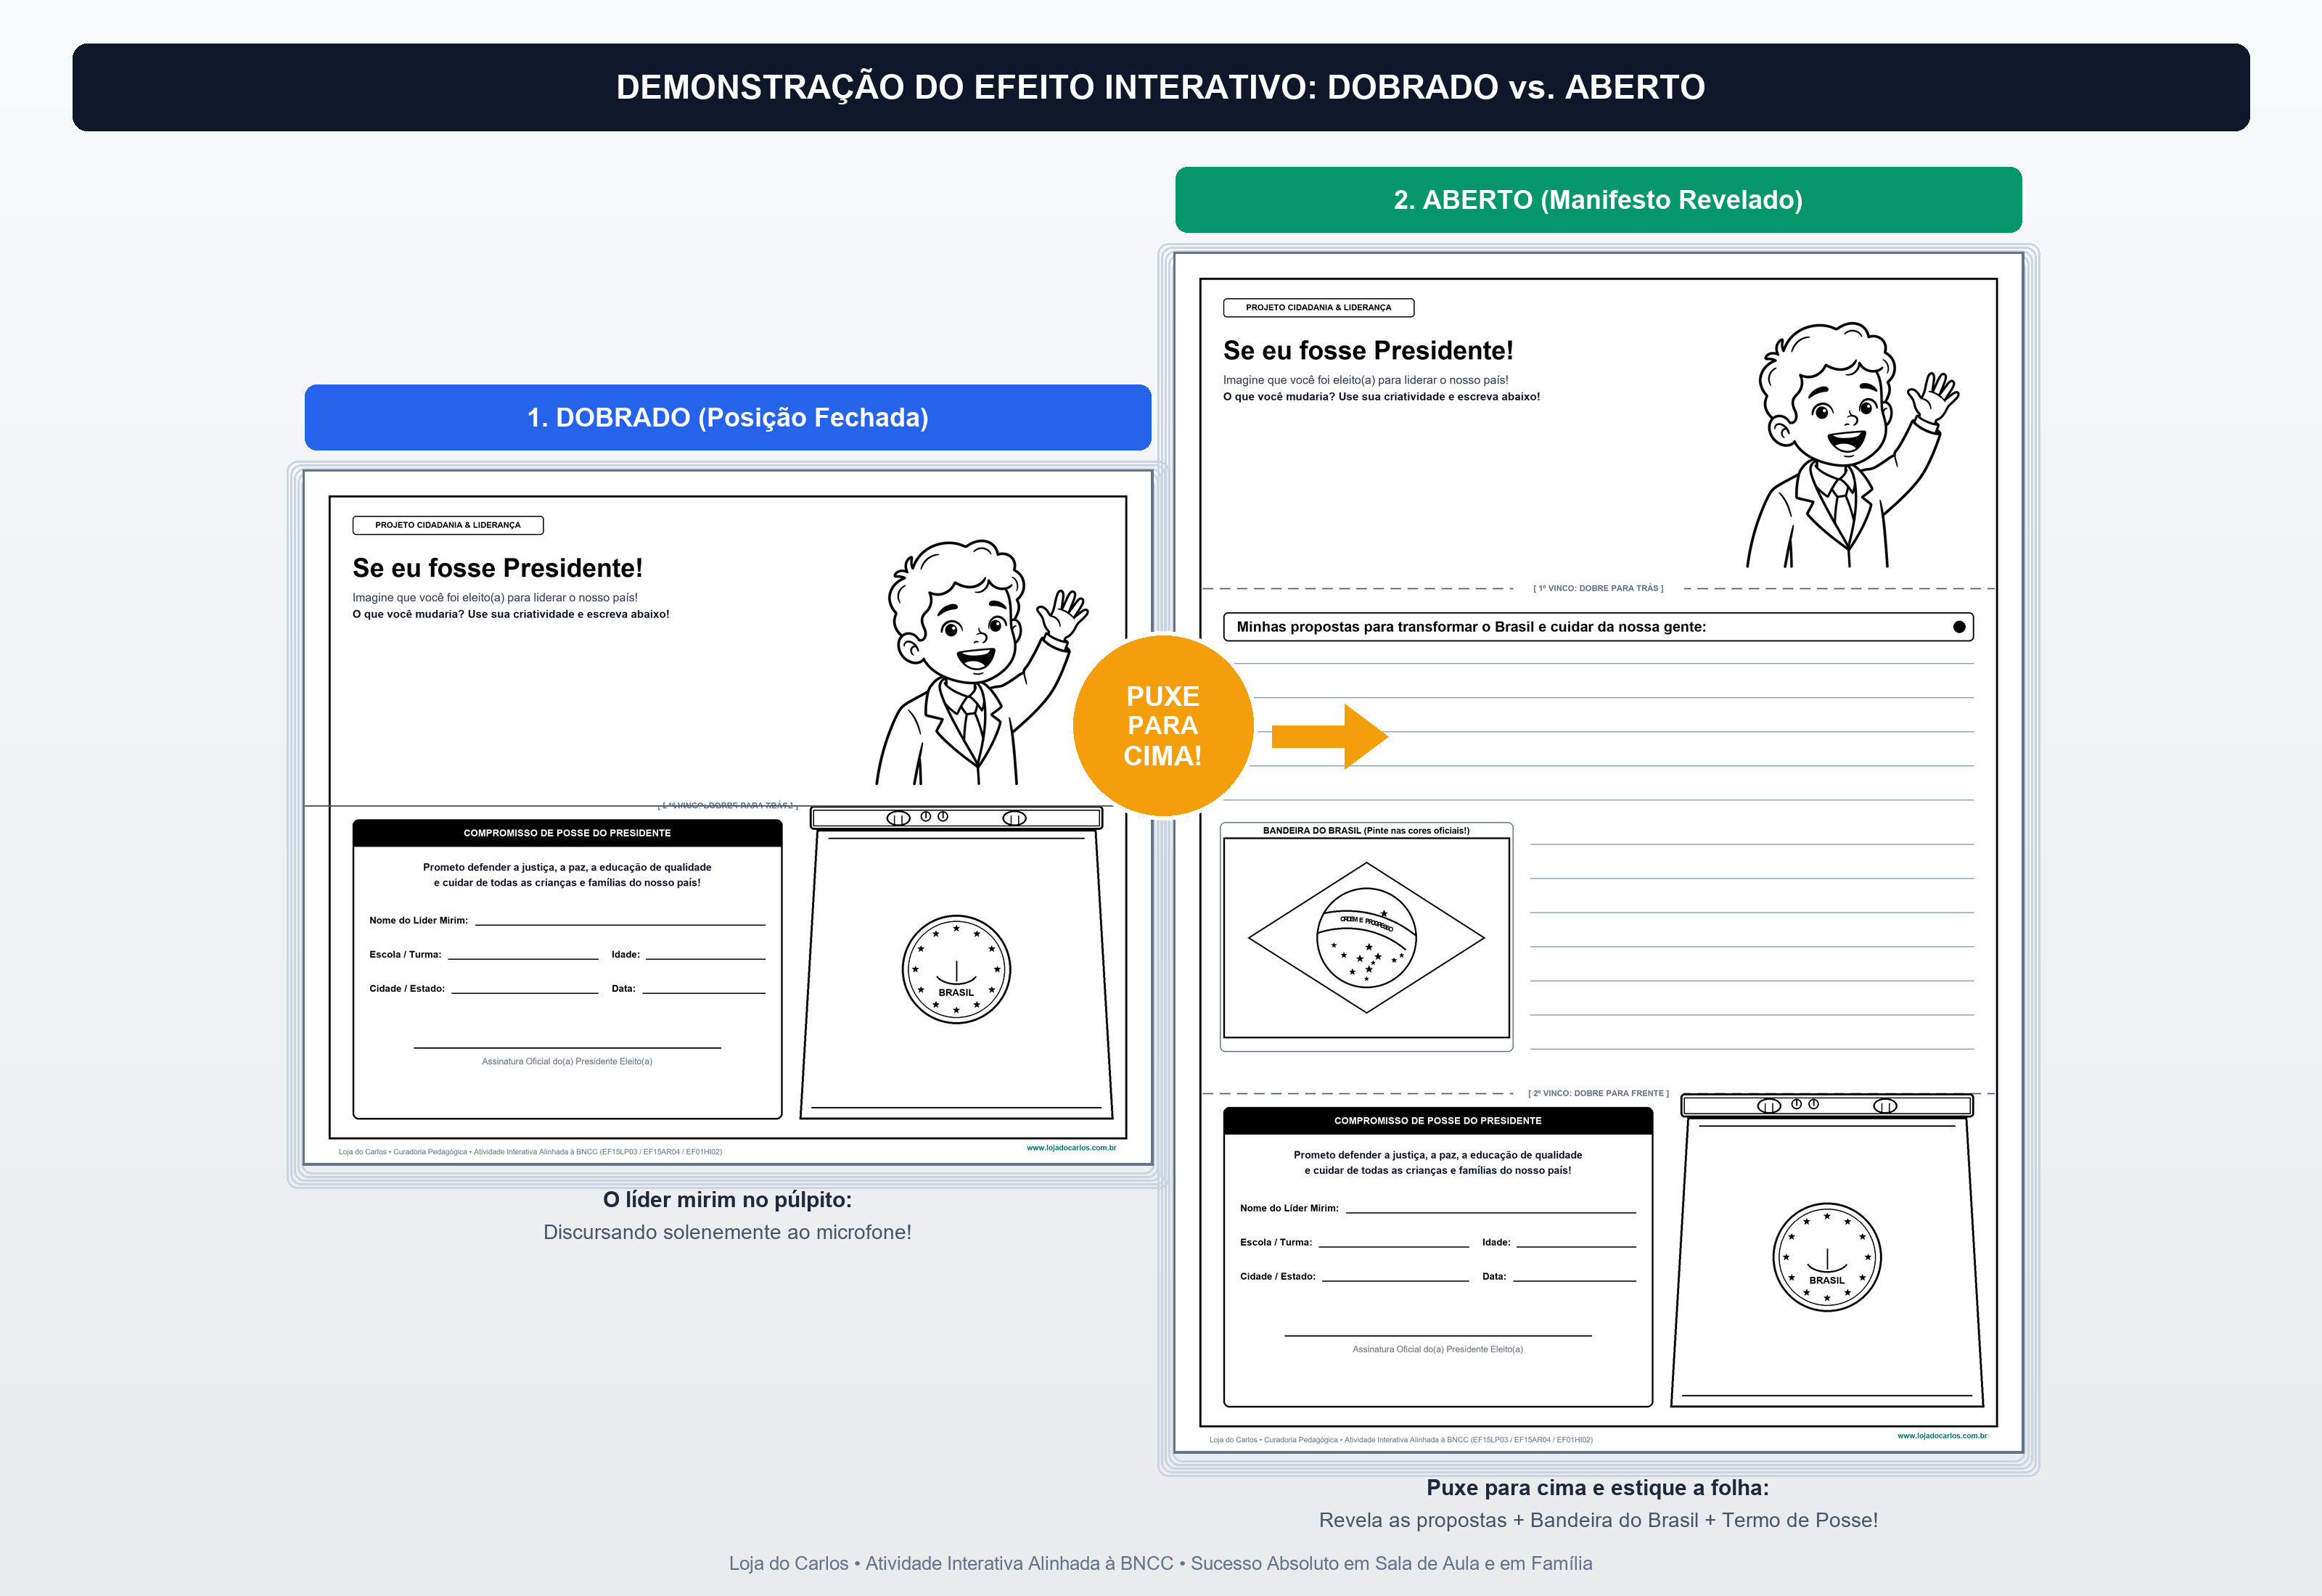
Task: Click 'Escola / Turma' line on open sheet
Action: click(1394, 1246)
